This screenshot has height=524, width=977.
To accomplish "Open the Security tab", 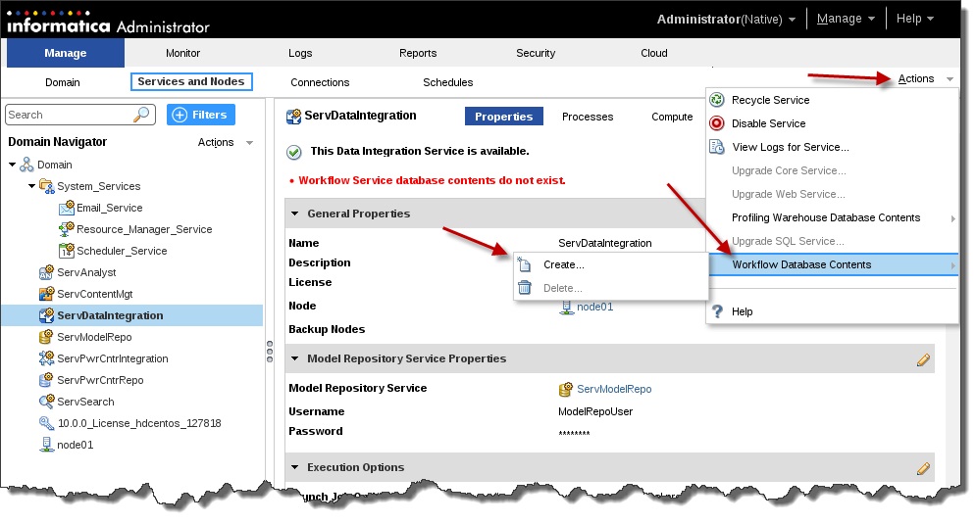I will click(x=536, y=53).
